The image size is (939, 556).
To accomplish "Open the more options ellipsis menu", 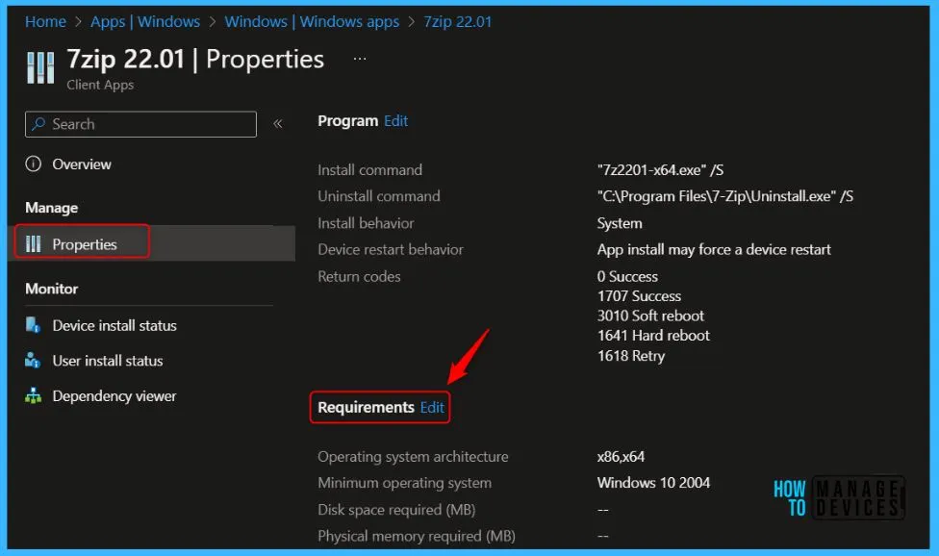I will tap(359, 59).
